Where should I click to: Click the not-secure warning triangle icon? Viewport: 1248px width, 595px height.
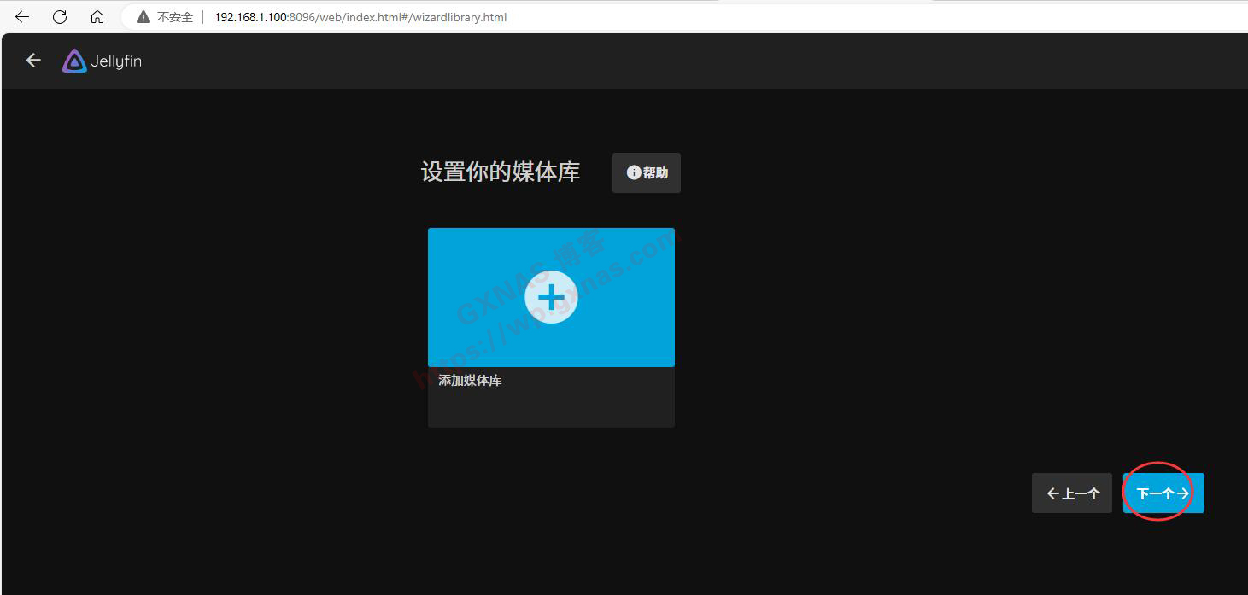tap(143, 17)
